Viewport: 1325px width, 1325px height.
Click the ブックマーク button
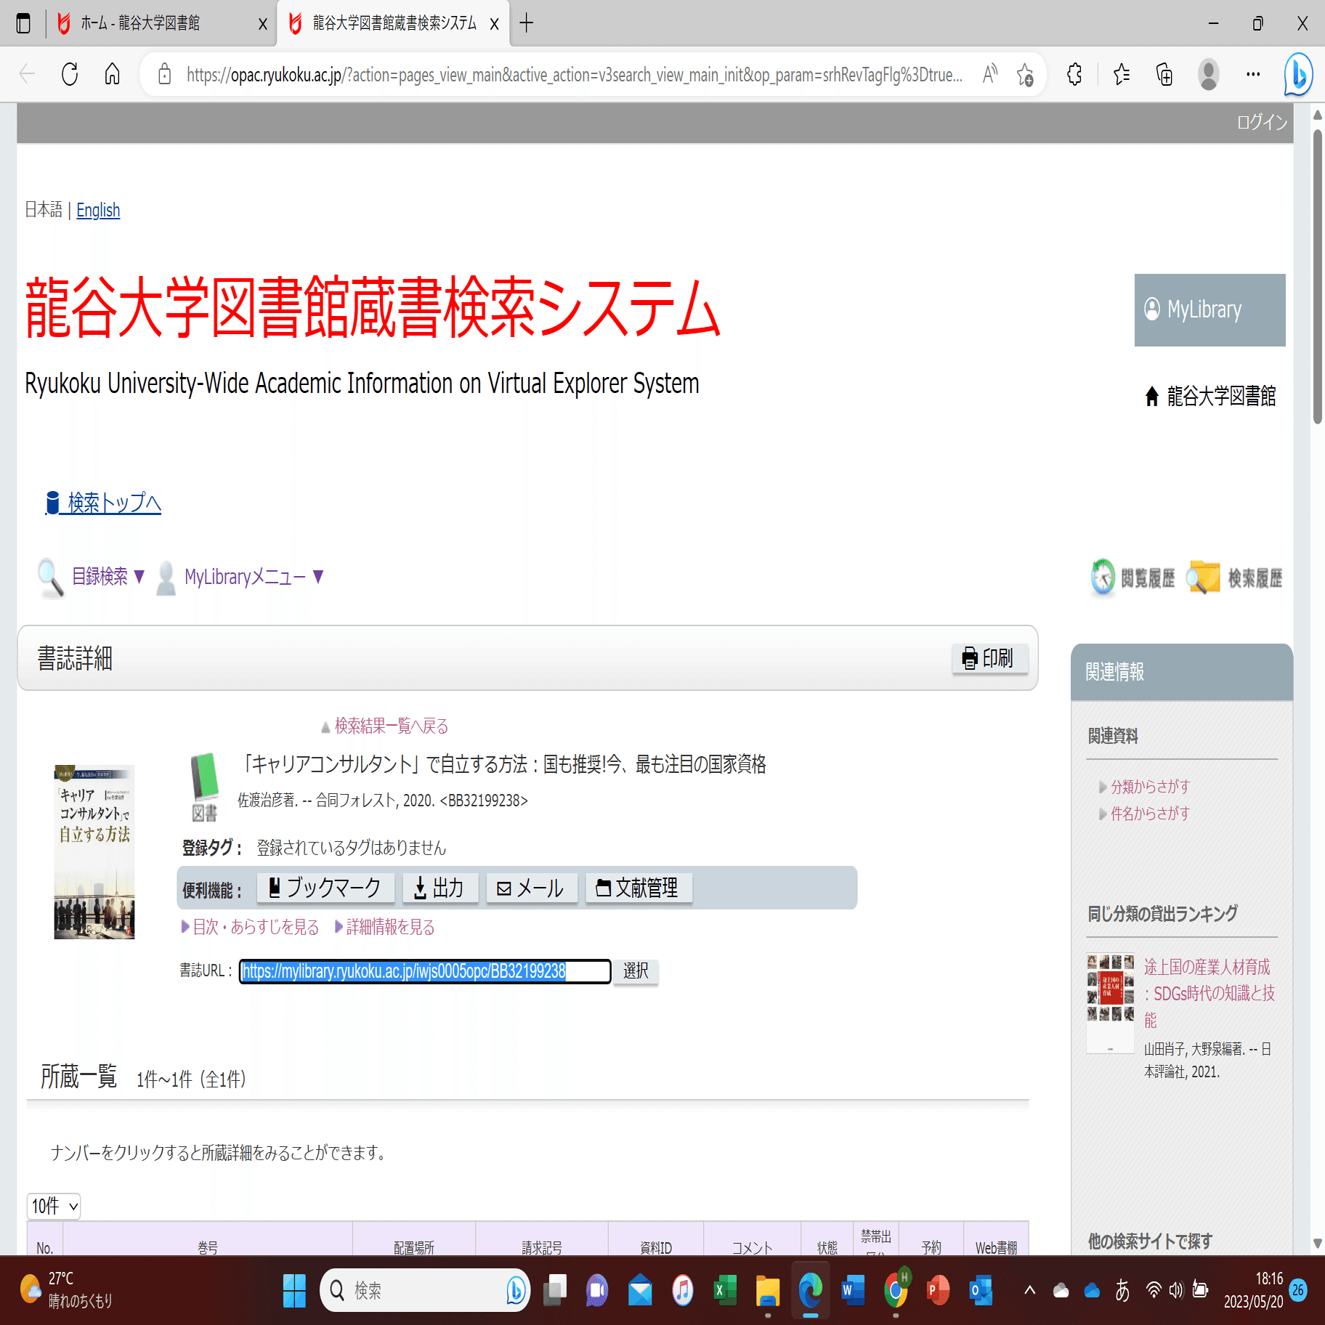pyautogui.click(x=325, y=888)
